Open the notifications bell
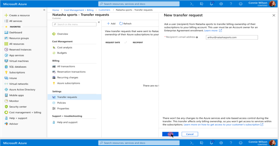Image resolution: width=279 pixels, height=146 pixels. [x=211, y=4]
